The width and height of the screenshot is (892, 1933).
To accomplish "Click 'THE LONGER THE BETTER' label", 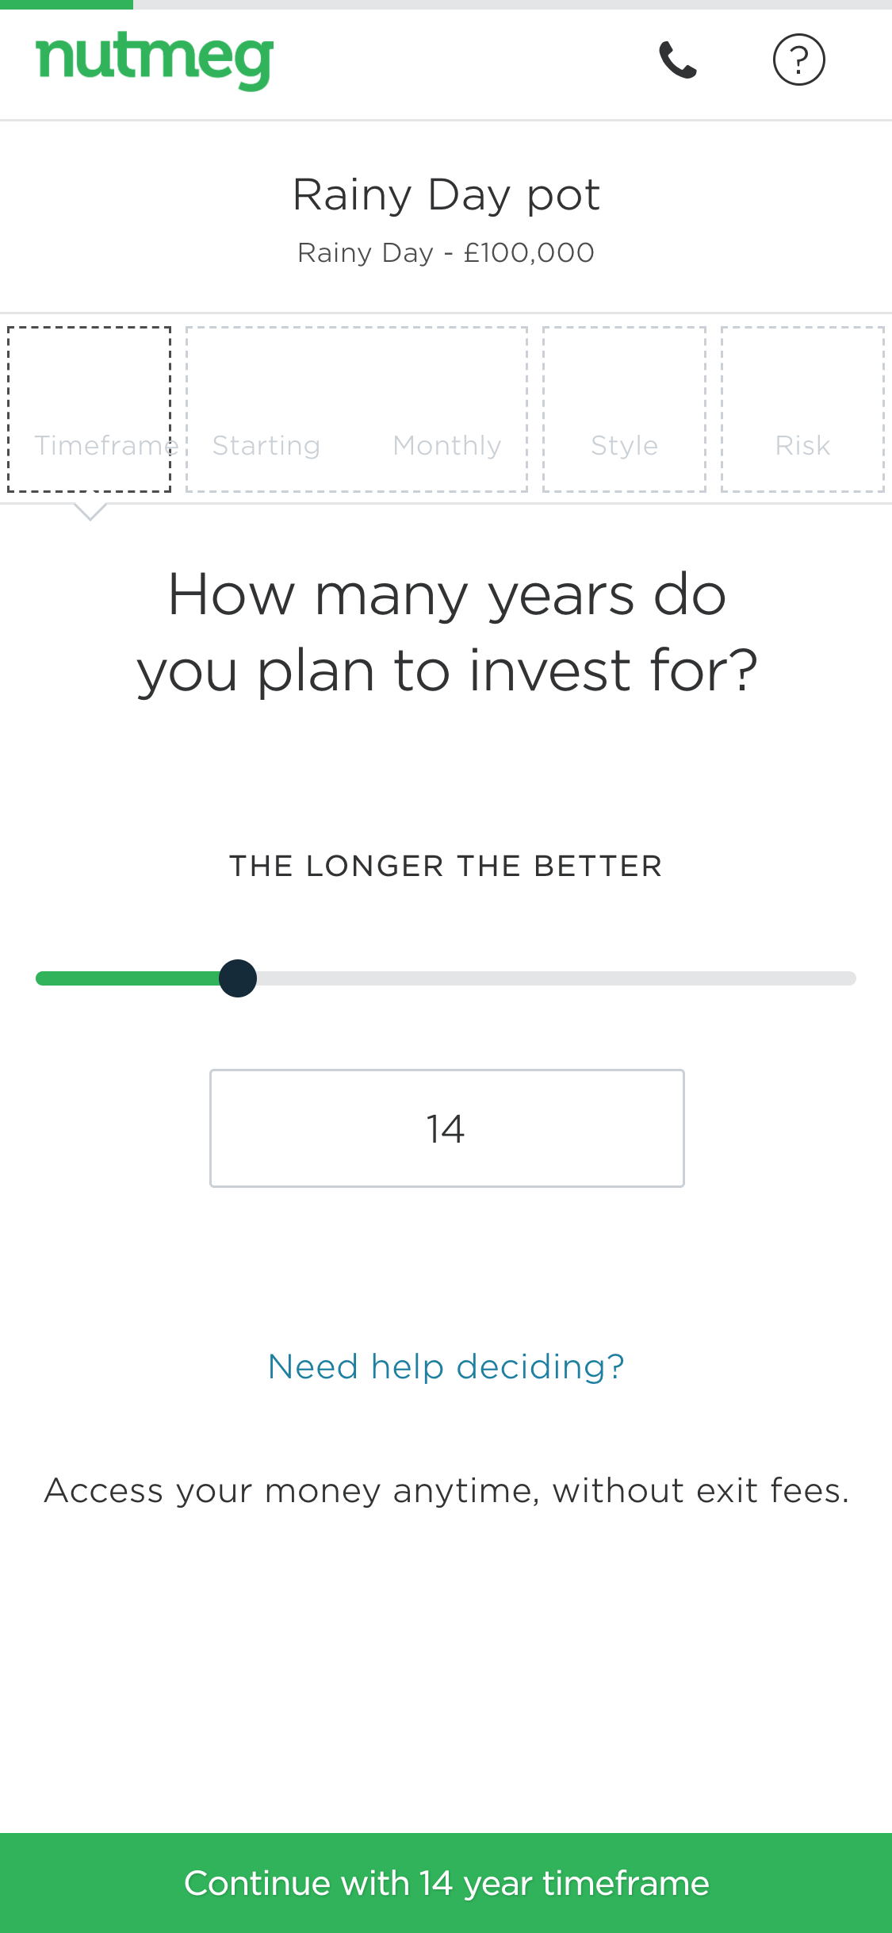I will click(x=446, y=866).
